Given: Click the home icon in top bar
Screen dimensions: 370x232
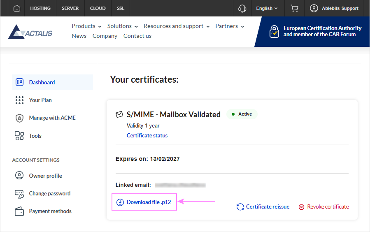Looking at the screenshot, I should (17, 8).
